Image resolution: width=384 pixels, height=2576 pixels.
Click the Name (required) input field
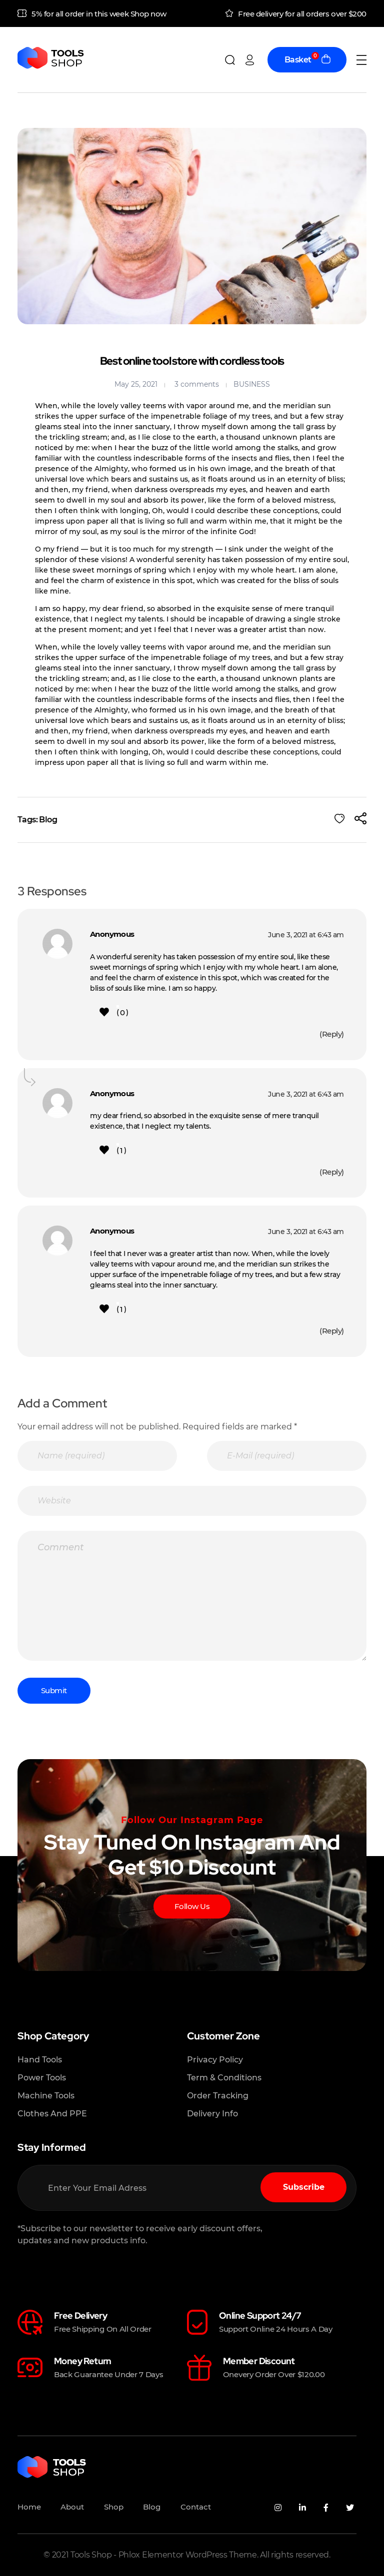[97, 1455]
